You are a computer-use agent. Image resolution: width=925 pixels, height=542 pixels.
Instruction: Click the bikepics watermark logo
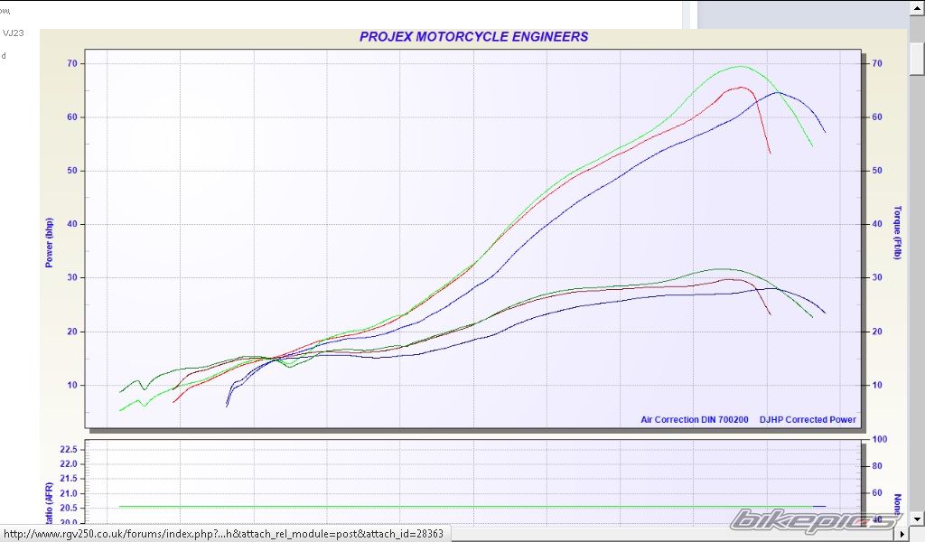point(814,520)
